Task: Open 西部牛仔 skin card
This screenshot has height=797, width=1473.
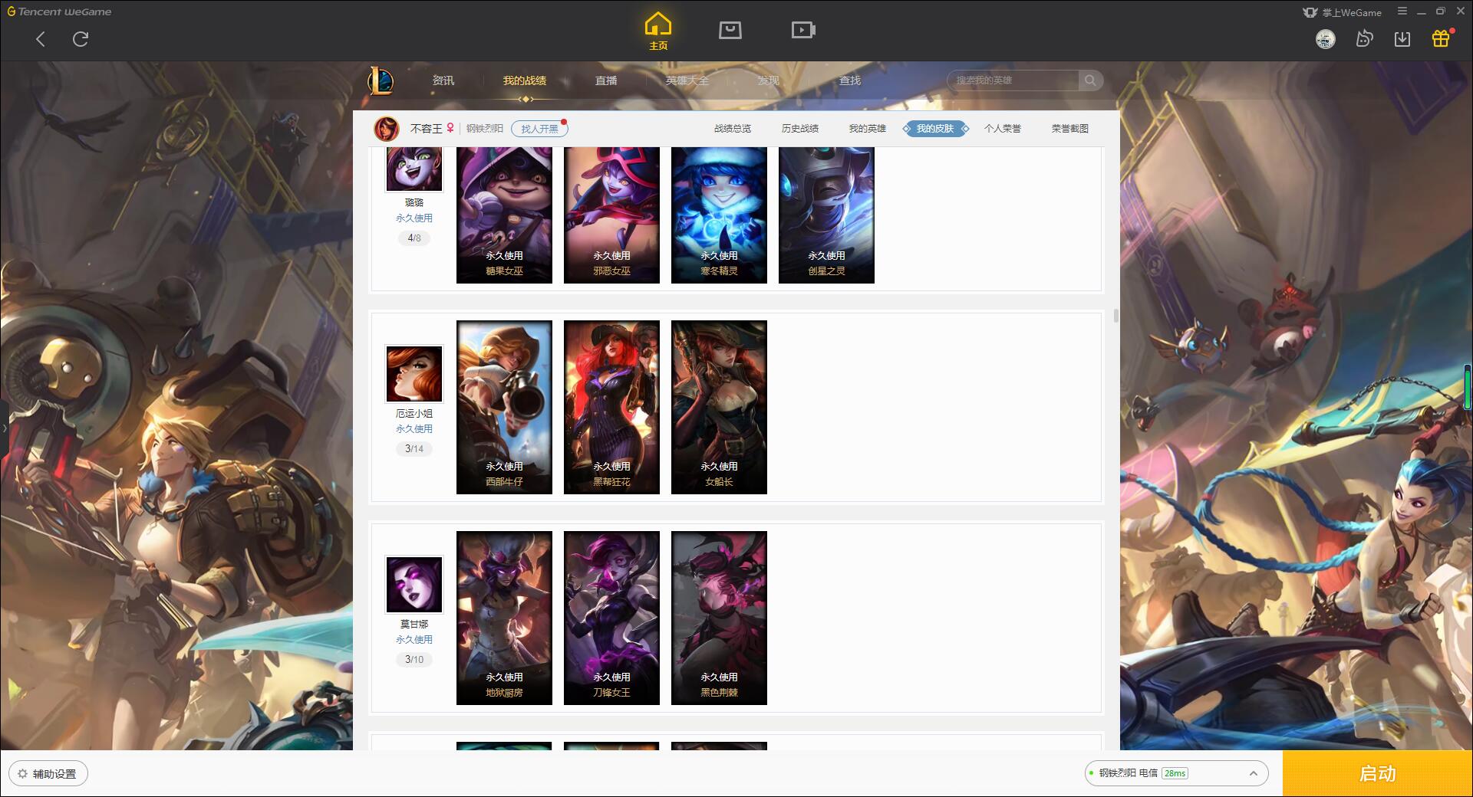Action: pyautogui.click(x=504, y=407)
